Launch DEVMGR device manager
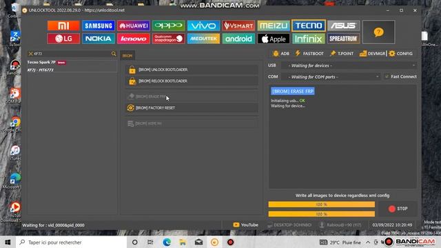The height and width of the screenshot is (248, 441). (372, 54)
